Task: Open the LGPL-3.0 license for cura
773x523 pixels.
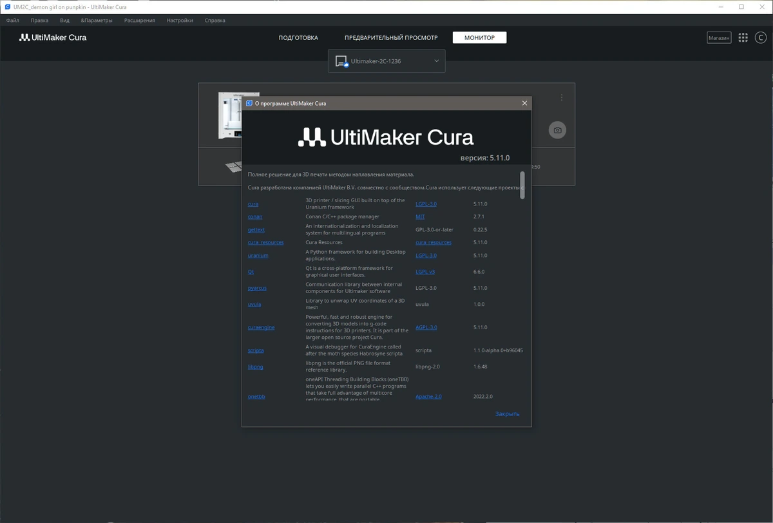Action: click(426, 204)
